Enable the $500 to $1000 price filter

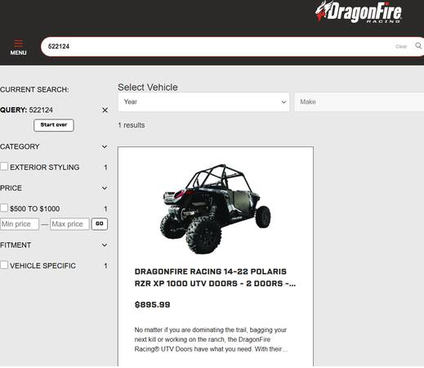point(4,208)
